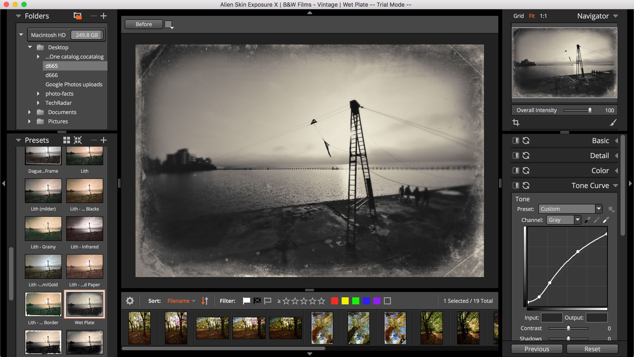The height and width of the screenshot is (357, 634).
Task: Click the Reset button
Action: 592,349
